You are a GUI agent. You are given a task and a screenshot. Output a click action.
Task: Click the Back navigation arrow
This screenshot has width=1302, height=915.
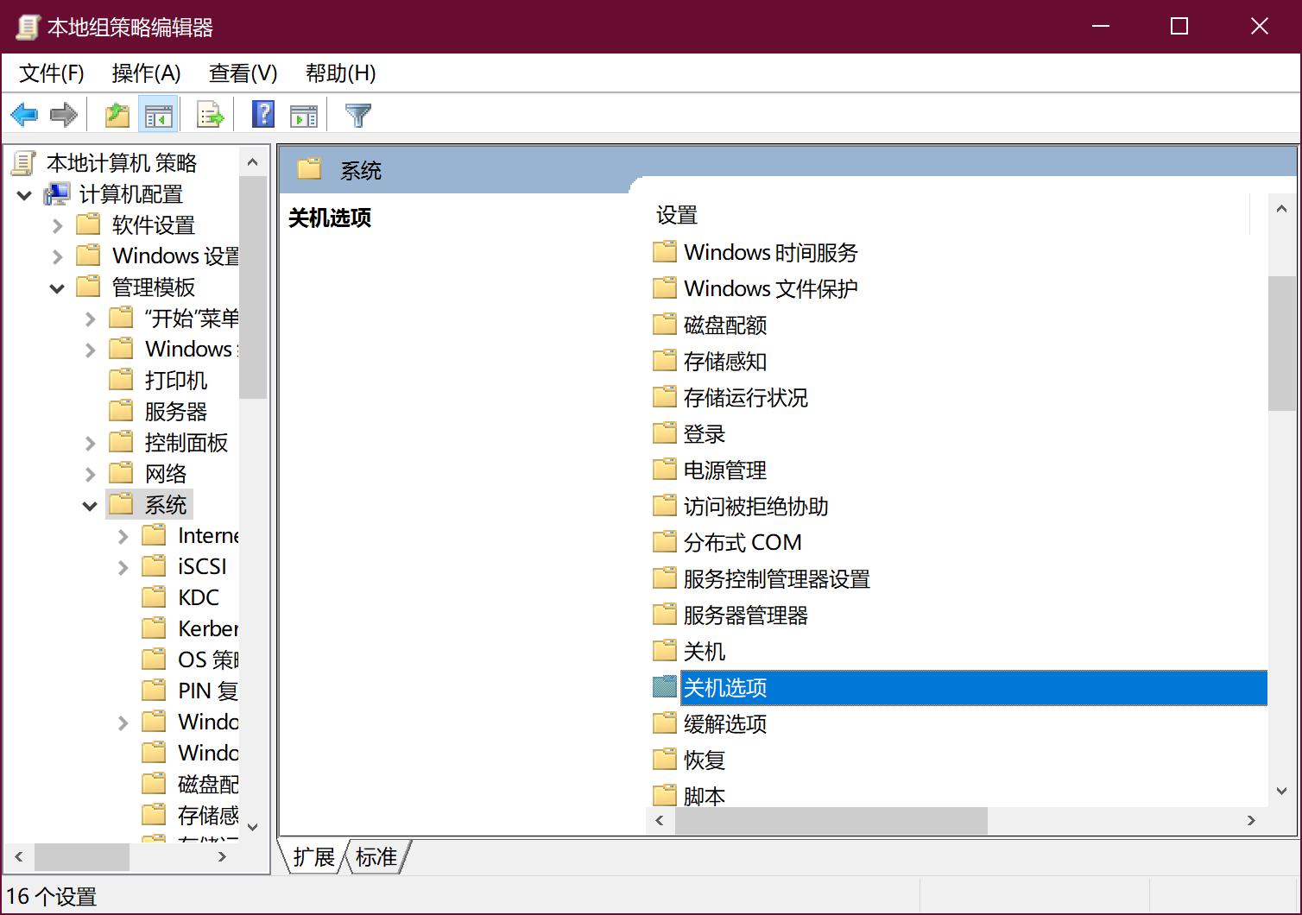(23, 114)
